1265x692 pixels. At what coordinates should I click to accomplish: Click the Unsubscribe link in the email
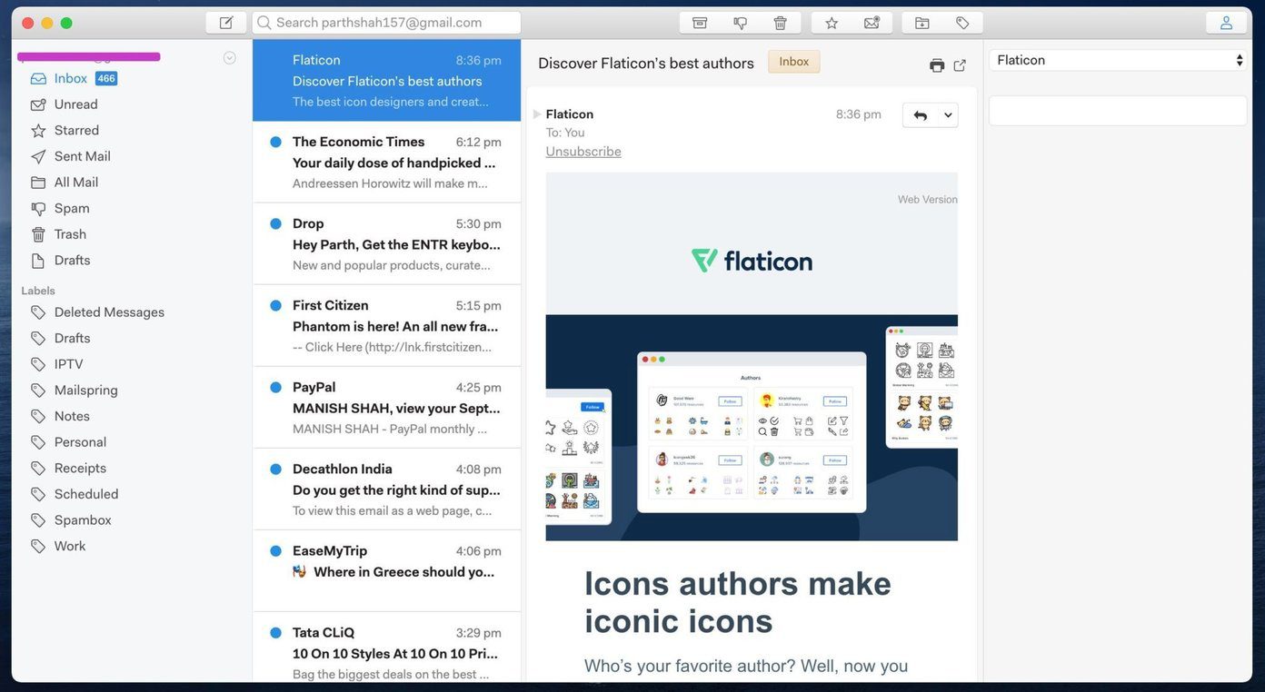[583, 152]
